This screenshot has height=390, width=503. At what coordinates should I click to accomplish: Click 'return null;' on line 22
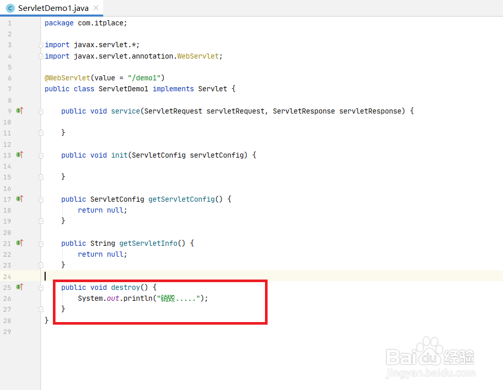pyautogui.click(x=102, y=254)
